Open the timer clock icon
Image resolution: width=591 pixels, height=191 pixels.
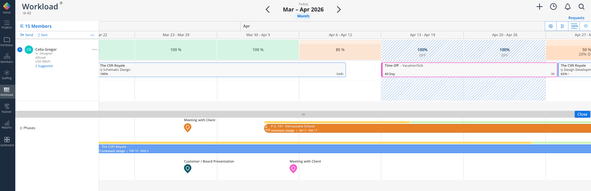pos(553,7)
